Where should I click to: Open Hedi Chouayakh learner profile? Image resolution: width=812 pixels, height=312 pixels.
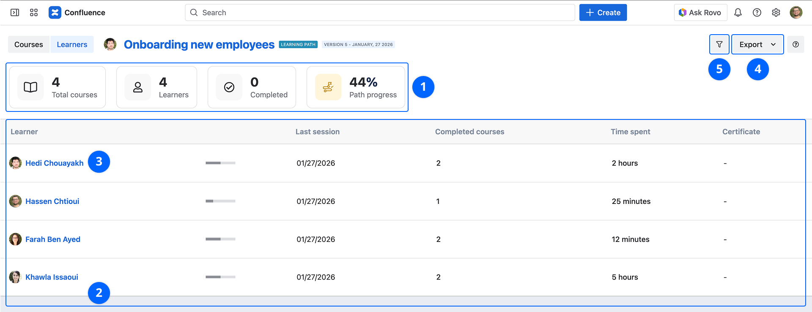[54, 163]
